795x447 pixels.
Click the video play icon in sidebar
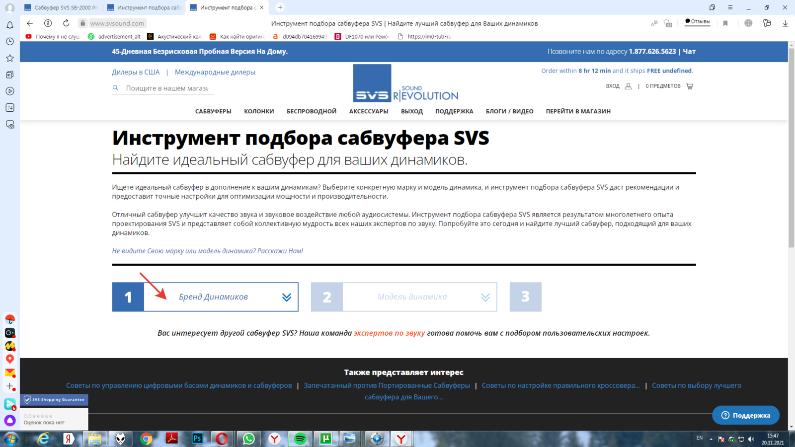tap(10, 91)
